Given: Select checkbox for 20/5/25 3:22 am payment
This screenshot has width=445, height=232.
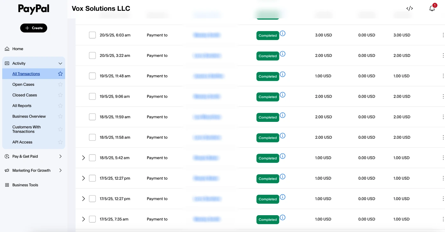Looking at the screenshot, I should 92,55.
